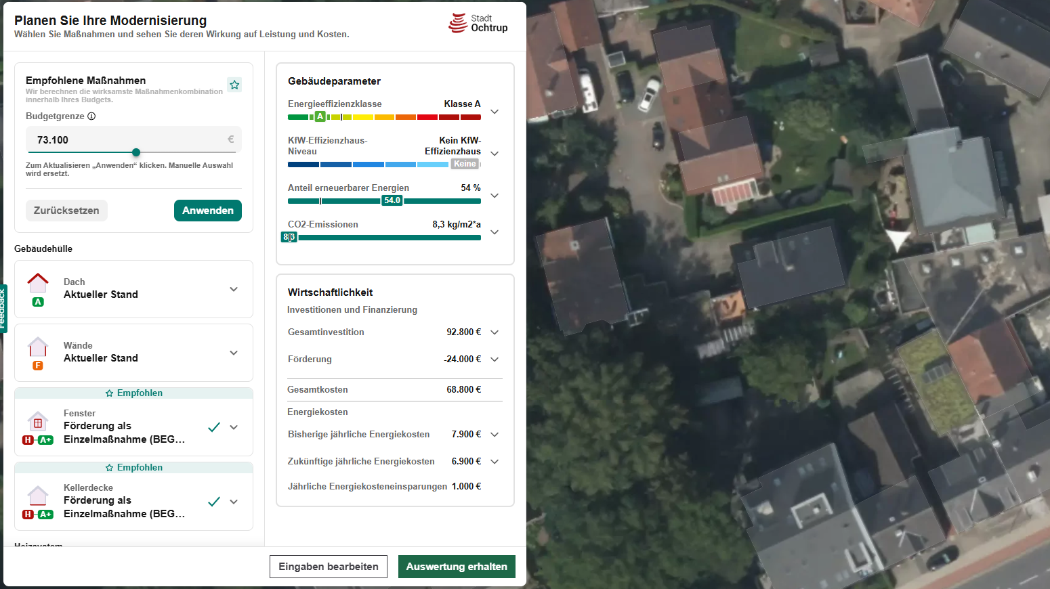The height and width of the screenshot is (589, 1050).
Task: Expand the Wände card options
Action: tap(234, 353)
